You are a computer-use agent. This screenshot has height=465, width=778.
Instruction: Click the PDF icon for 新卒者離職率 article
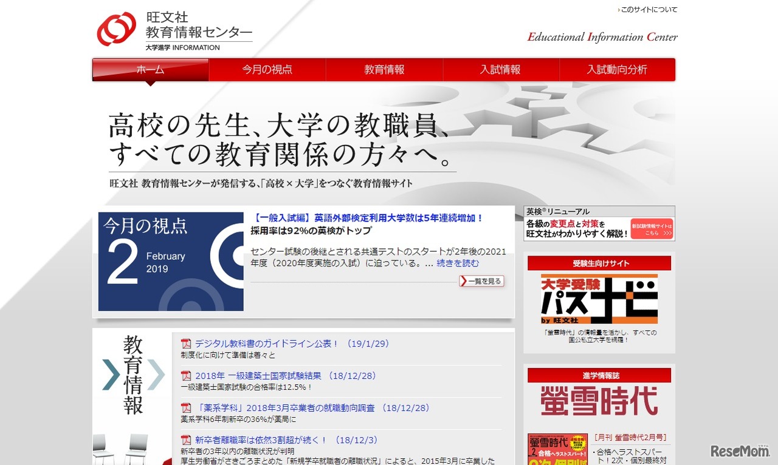pyautogui.click(x=185, y=440)
